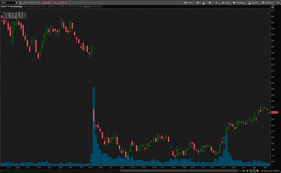Open the flask icon beside the gear
Image resolution: width=281 pixels, height=173 pixels.
(204, 3)
